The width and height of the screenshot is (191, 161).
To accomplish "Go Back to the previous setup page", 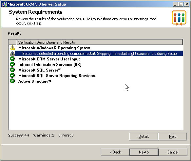I will click(x=115, y=152).
